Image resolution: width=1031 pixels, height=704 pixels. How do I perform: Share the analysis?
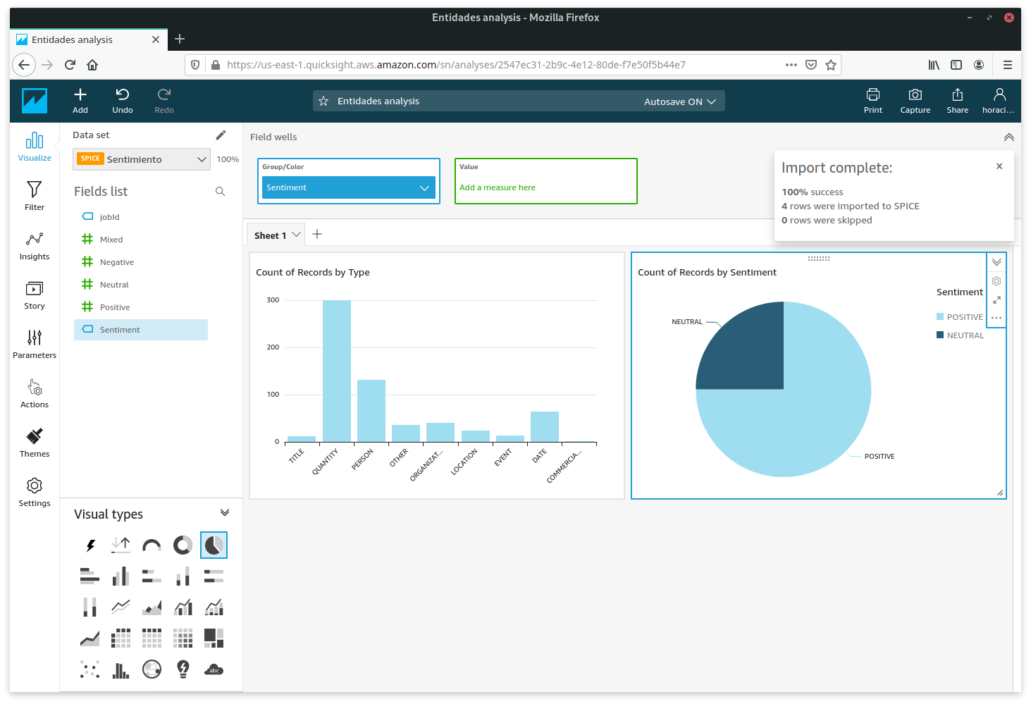pos(958,101)
